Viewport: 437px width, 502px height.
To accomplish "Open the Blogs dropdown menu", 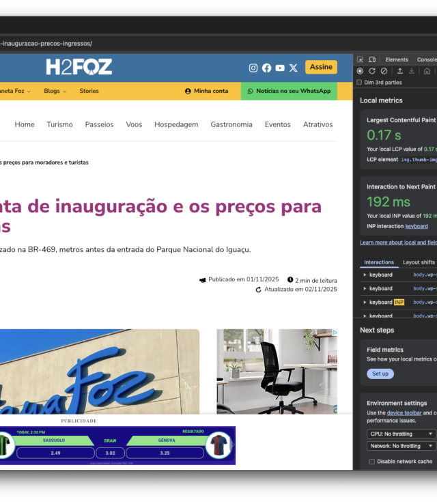I will tap(55, 91).
